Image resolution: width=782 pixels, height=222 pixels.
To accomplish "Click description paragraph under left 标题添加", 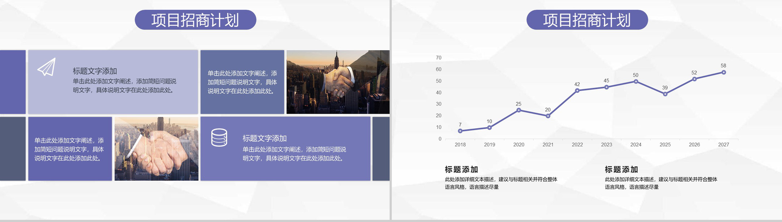I will tap(501, 183).
